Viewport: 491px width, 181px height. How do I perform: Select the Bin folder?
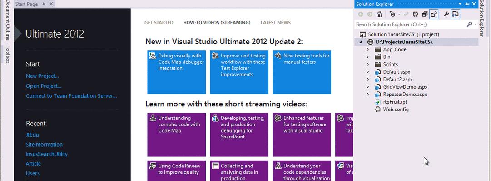pos(387,57)
